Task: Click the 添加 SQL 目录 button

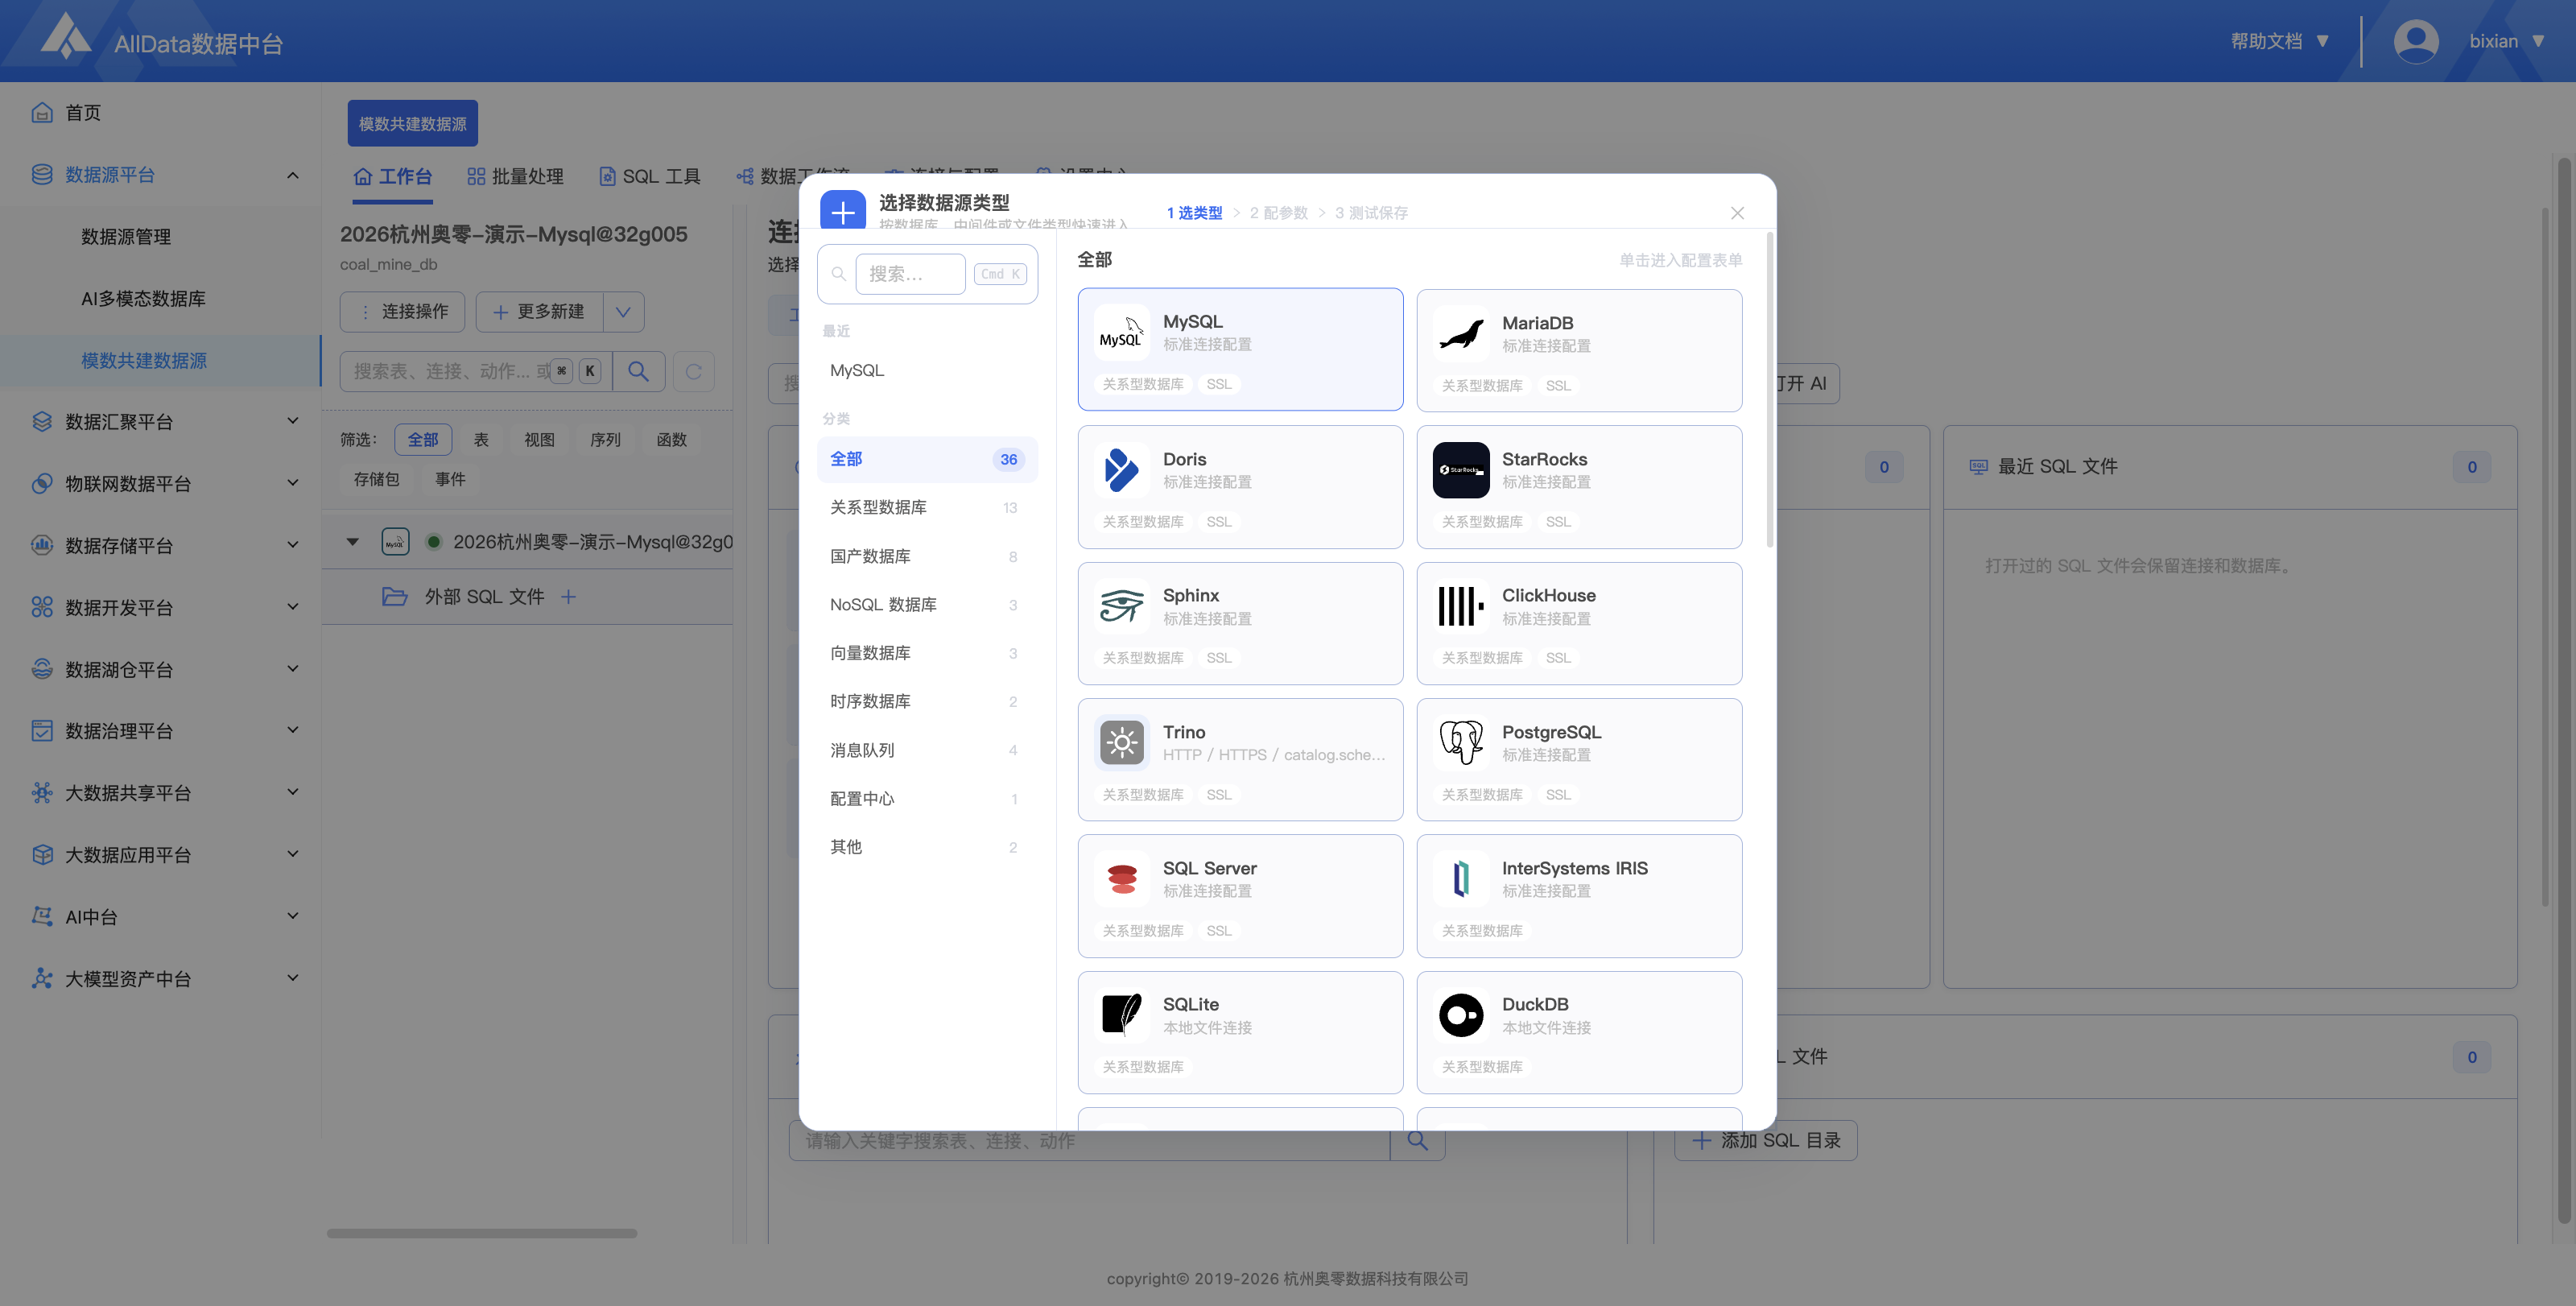Action: point(1766,1141)
